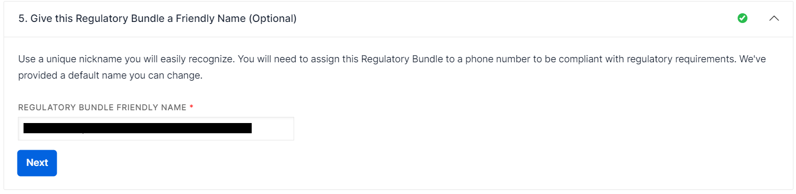Click the REGULATORY BUNDLE FRIENDLY NAME label
Viewport: 796px width, 194px height.
pos(102,107)
